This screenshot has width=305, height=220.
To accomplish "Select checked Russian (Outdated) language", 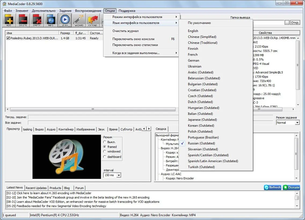I will (x=216, y=143).
